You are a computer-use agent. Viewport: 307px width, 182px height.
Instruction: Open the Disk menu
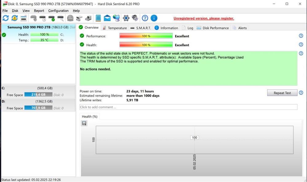[15, 11]
